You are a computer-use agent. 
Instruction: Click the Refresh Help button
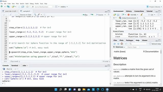click(x=155, y=44)
